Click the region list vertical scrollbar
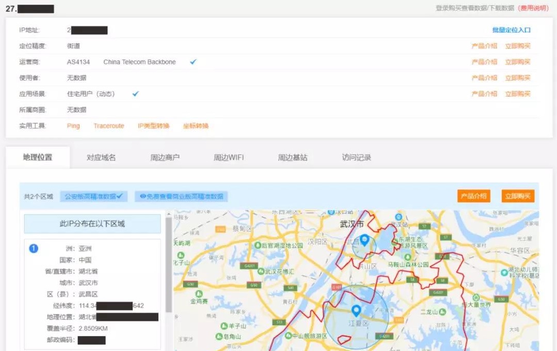The width and height of the screenshot is (557, 351). click(169, 265)
